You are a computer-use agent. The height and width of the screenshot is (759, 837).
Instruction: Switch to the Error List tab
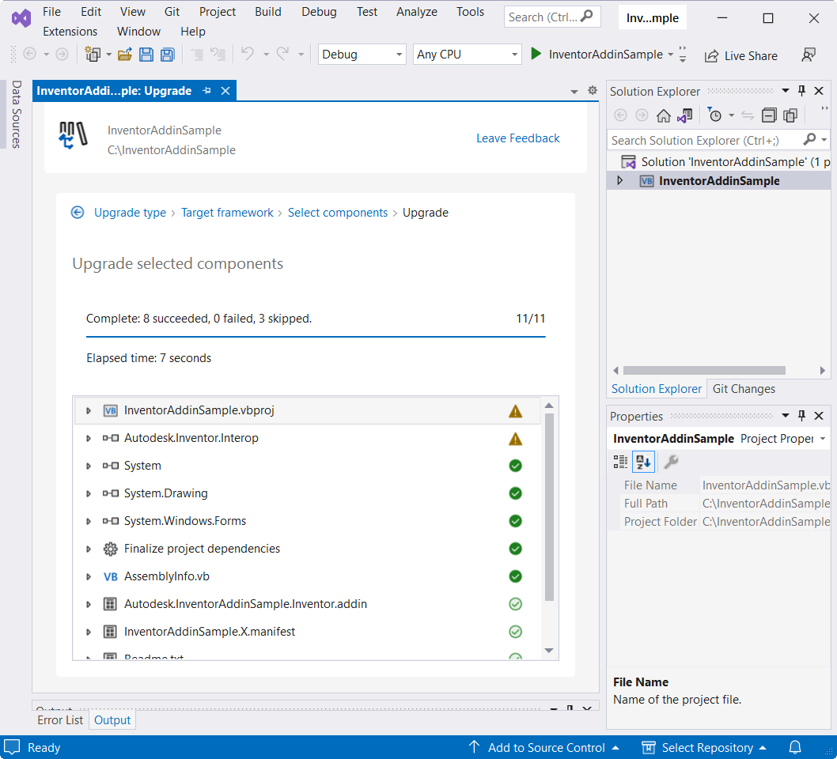pos(60,720)
